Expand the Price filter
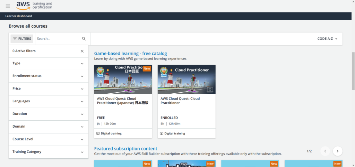355x167 pixels. click(x=49, y=89)
